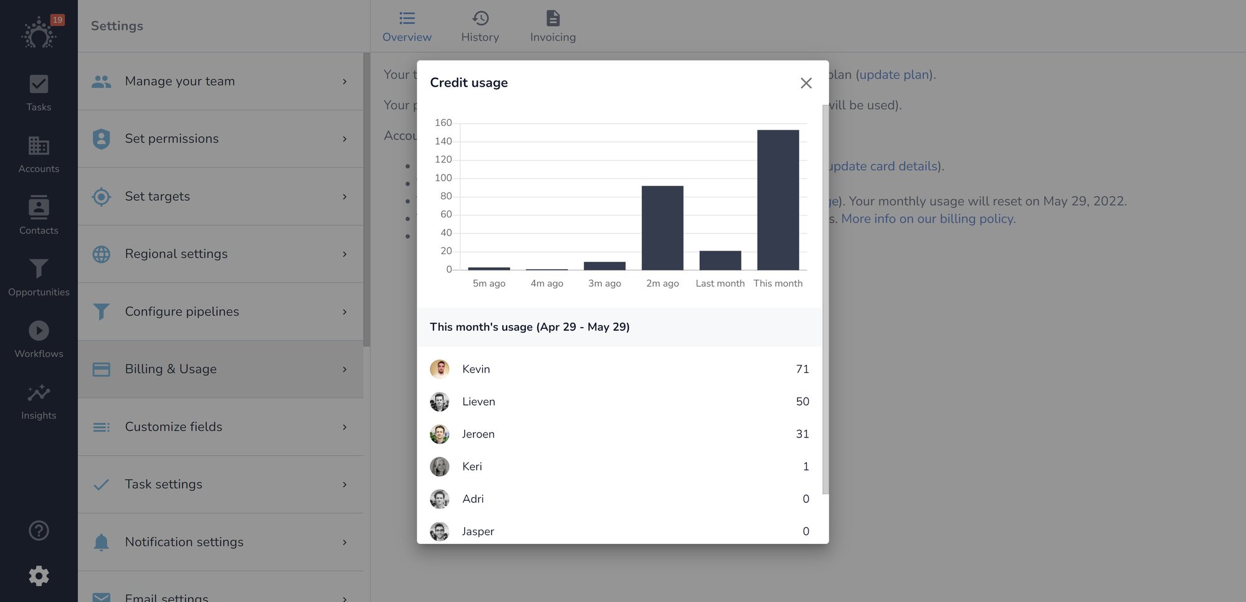This screenshot has height=602, width=1246.
Task: Expand Manage your team settings
Action: point(221,81)
